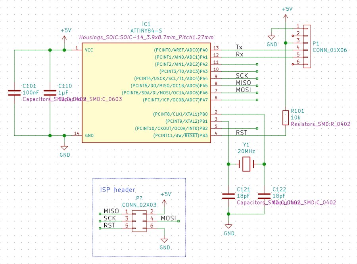Image resolution: width=357 pixels, height=264 pixels.
Task: Click the 1µF value text
Action: 63,93
